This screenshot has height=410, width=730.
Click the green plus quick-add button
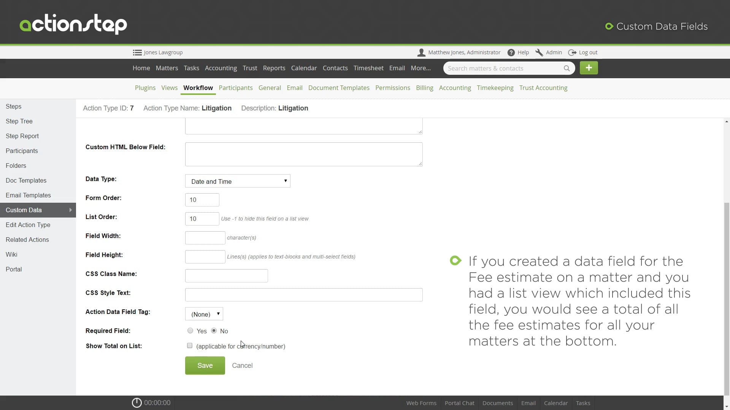pos(589,68)
